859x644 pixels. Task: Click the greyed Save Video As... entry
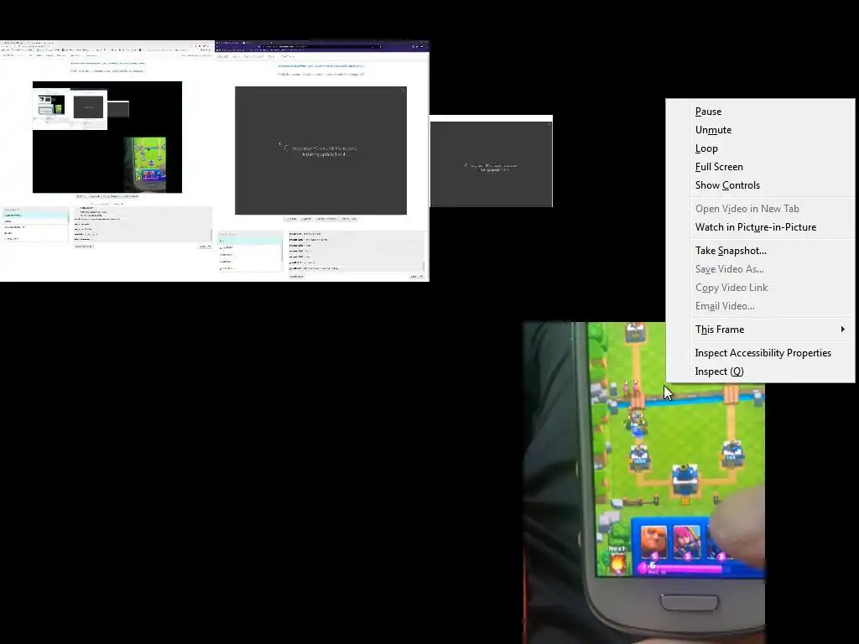point(760,269)
